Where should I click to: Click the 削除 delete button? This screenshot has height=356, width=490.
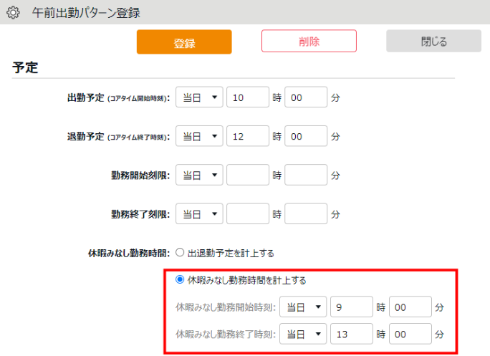309,42
